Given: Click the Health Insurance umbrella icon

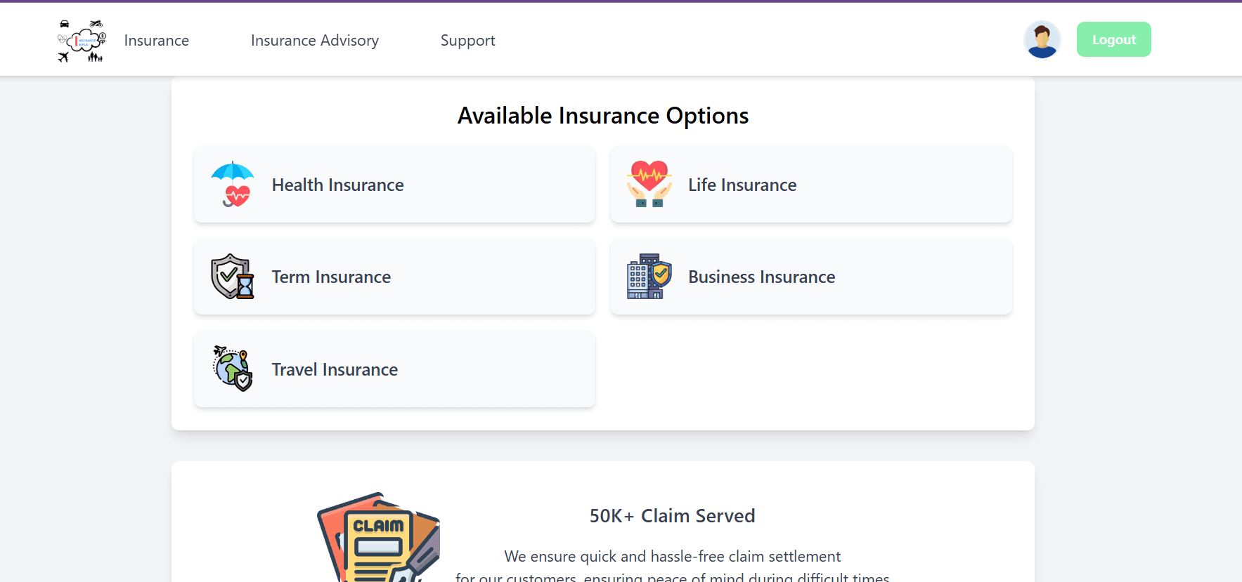Looking at the screenshot, I should tap(233, 184).
